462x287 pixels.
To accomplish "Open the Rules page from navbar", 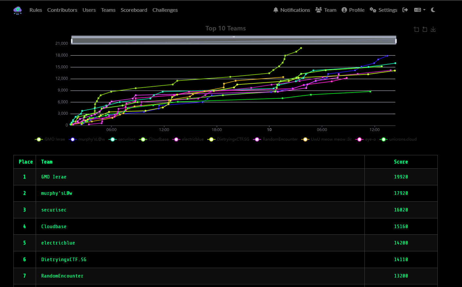I will tap(36, 10).
